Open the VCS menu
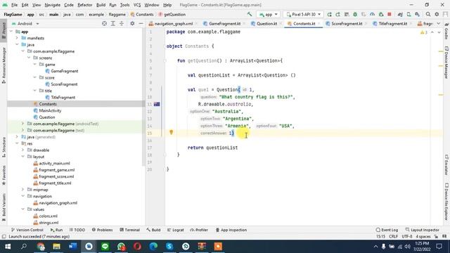This screenshot has height=253, width=450. 137,5
